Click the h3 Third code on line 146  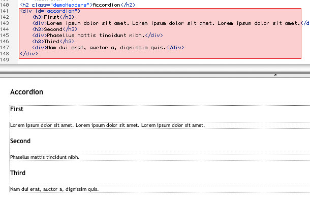tap(53, 42)
